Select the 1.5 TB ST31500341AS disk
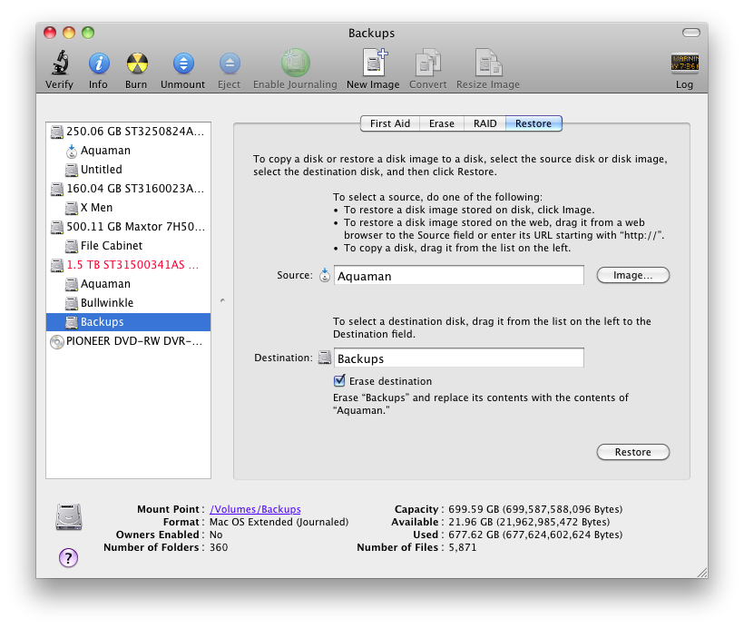 pyautogui.click(x=128, y=264)
